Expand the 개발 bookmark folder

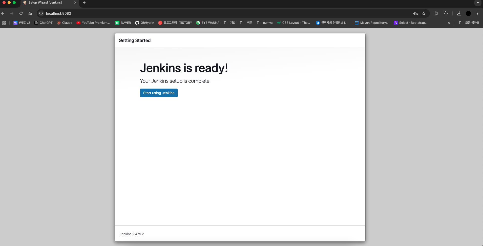(x=230, y=23)
